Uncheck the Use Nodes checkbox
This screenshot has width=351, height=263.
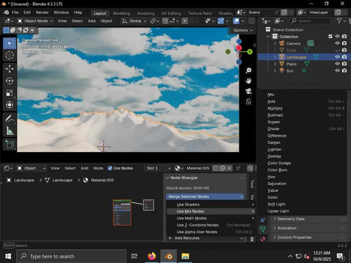click(x=110, y=168)
